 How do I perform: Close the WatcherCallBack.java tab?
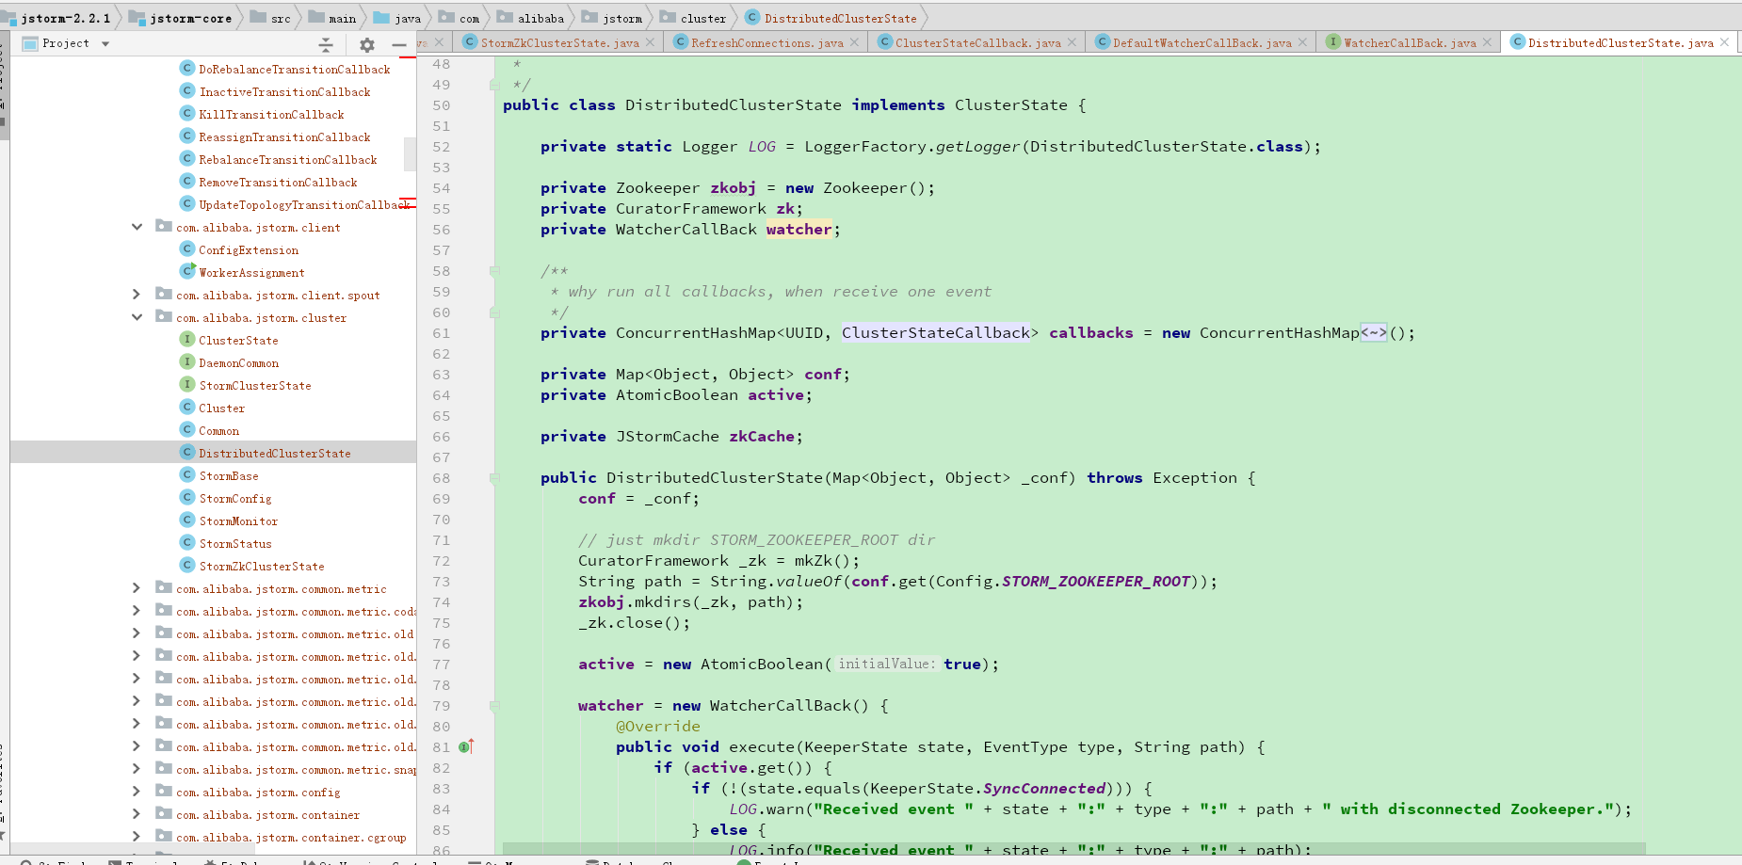pos(1487,42)
